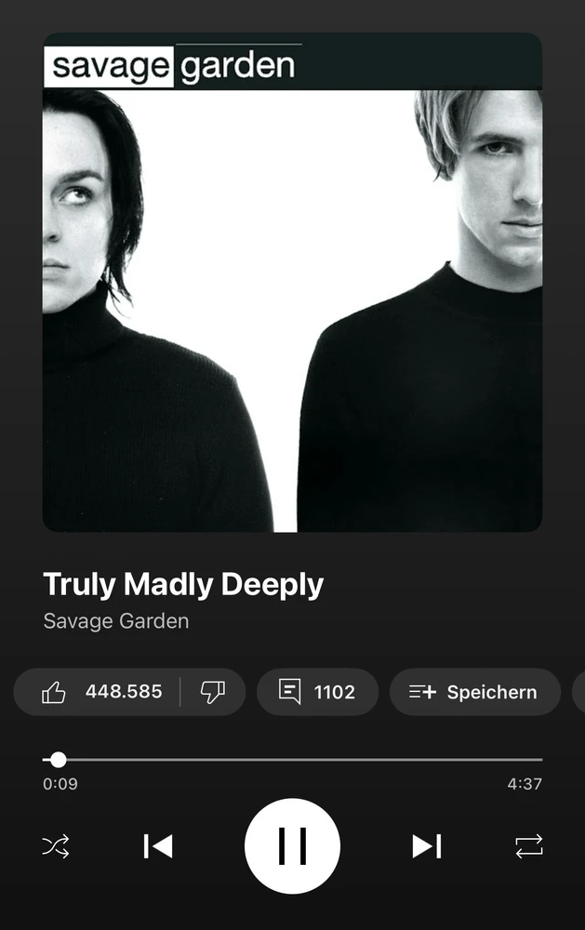Click the progress bar scrubber knob

point(59,759)
